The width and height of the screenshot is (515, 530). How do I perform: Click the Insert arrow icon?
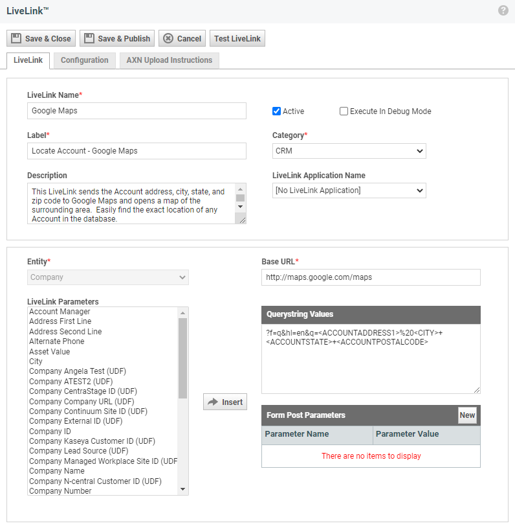tap(213, 402)
